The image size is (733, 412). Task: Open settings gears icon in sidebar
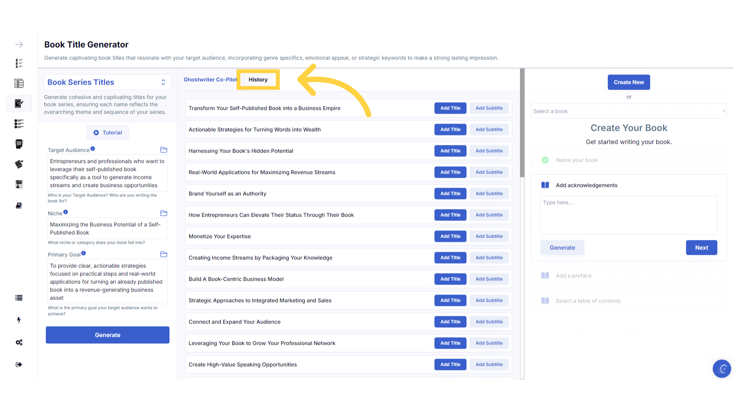pyautogui.click(x=19, y=342)
